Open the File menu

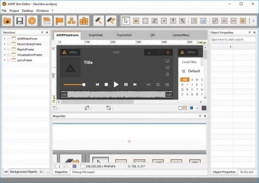4,11
